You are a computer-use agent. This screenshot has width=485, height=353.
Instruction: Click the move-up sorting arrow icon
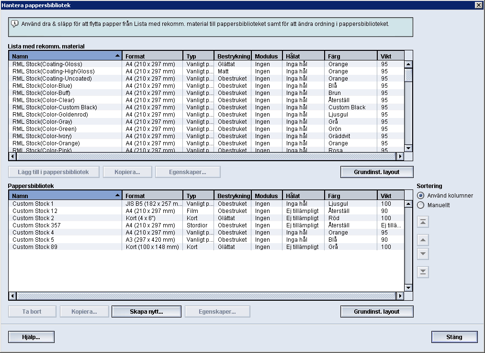(x=423, y=240)
